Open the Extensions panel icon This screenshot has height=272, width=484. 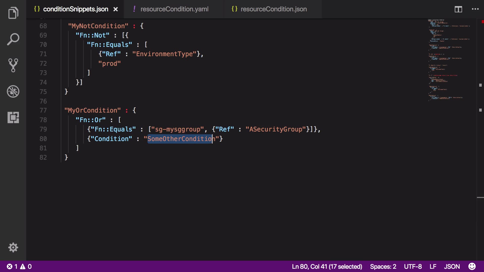13,117
